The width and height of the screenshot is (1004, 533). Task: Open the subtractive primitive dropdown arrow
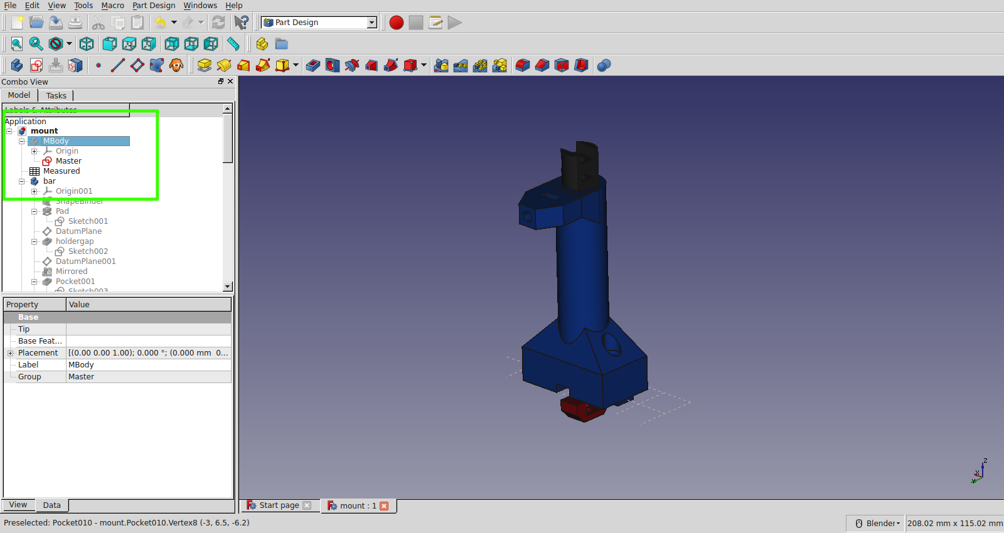point(424,65)
